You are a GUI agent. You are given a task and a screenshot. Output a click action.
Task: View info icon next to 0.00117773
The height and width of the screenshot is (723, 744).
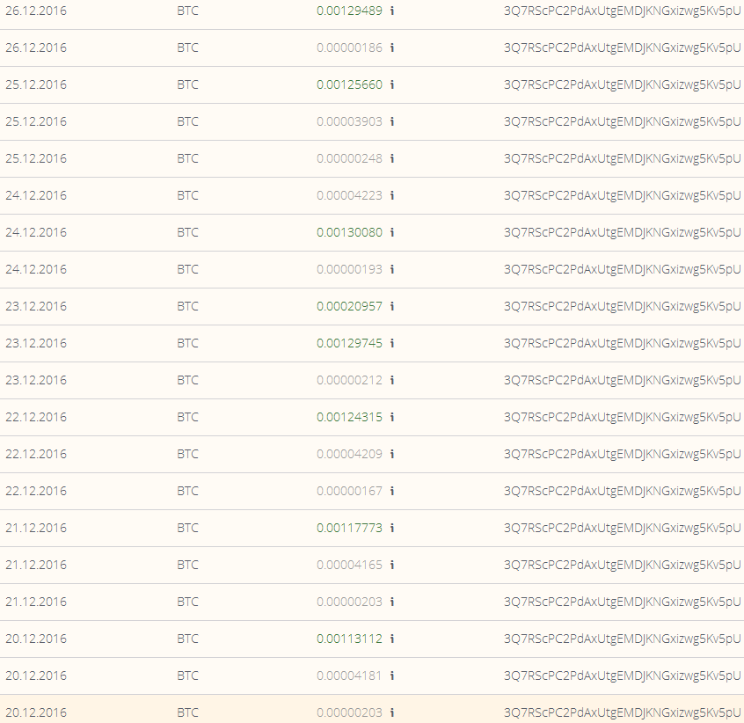pos(392,528)
